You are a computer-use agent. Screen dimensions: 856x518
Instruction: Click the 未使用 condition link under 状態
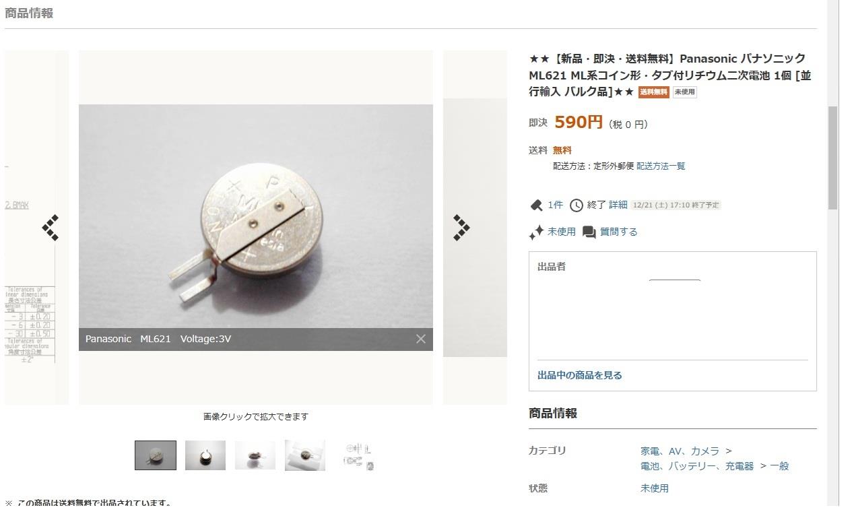coord(655,488)
